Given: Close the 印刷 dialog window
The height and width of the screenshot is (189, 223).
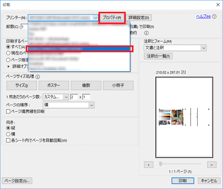Looking at the screenshot, I should 218,5.
